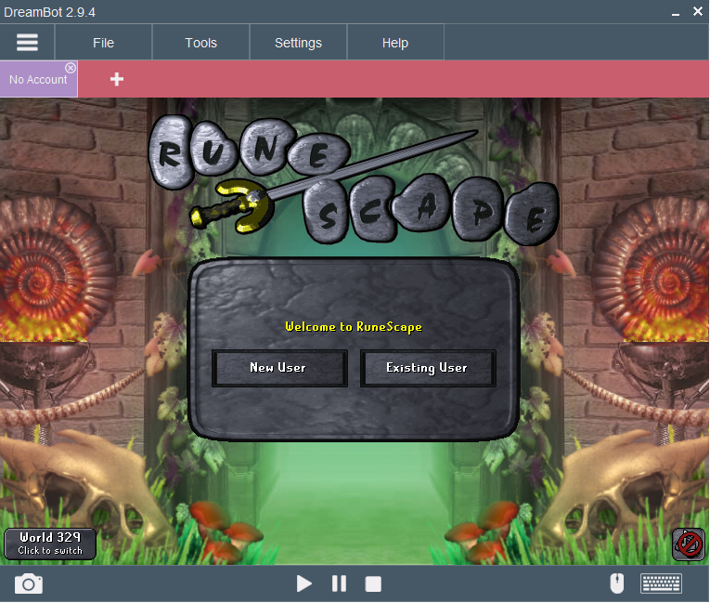Pause the running script

(339, 583)
